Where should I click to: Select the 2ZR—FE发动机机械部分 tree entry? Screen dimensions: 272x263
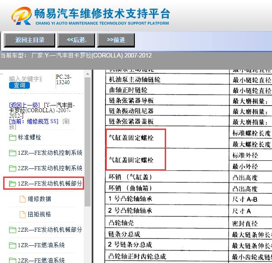tap(50, 230)
